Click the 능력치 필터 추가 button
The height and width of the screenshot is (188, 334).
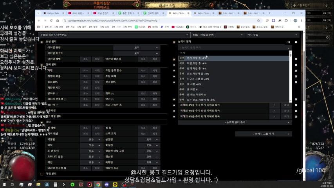[x=235, y=122]
